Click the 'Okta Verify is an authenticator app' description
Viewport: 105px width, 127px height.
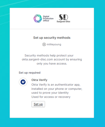(x=56, y=85)
